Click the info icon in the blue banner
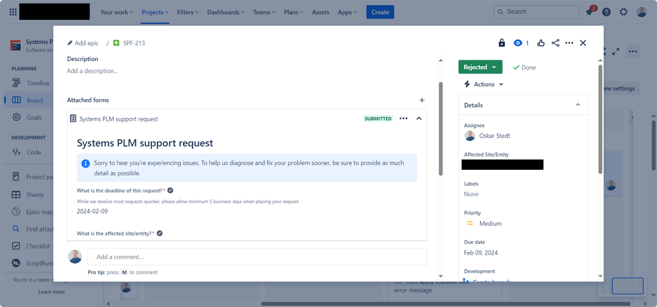Image resolution: width=657 pixels, height=307 pixels. (85, 163)
